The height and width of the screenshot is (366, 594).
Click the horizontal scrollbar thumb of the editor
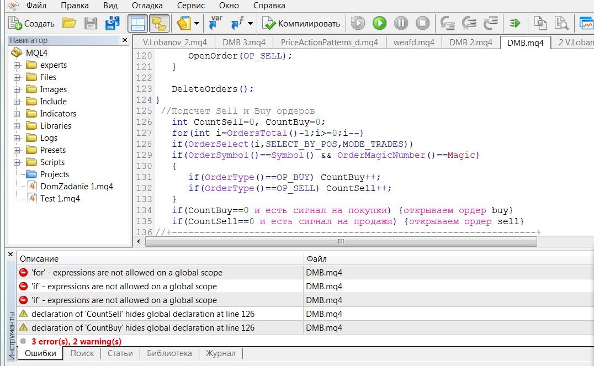pyautogui.click(x=341, y=241)
